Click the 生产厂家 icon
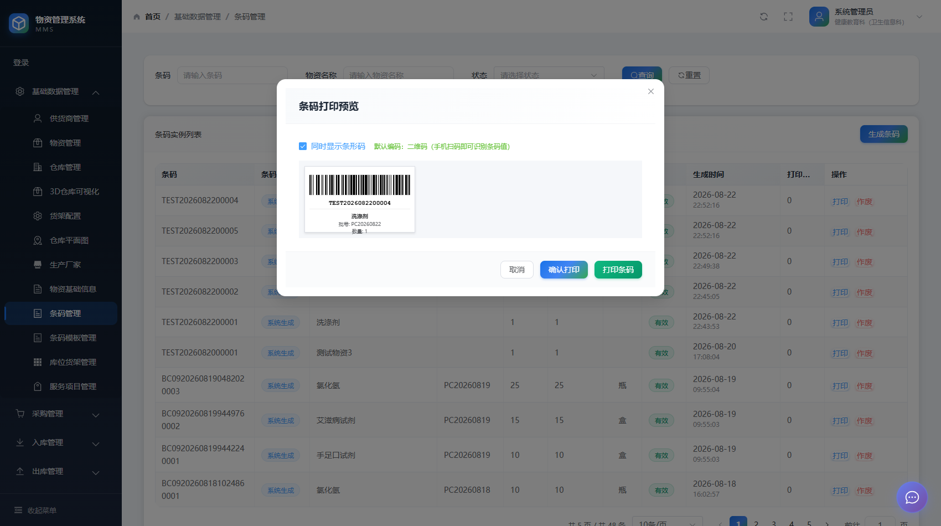Viewport: 941px width, 526px height. coord(38,264)
